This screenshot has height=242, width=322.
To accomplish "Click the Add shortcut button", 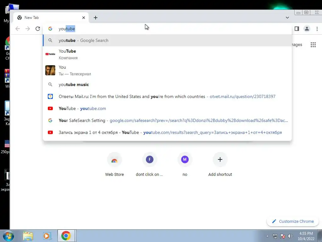I will click(x=220, y=164).
